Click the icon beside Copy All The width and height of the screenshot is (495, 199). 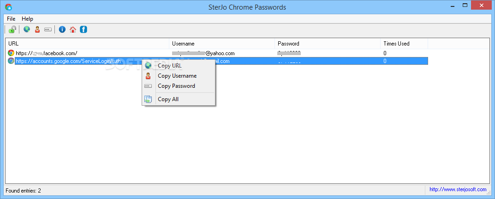[148, 99]
